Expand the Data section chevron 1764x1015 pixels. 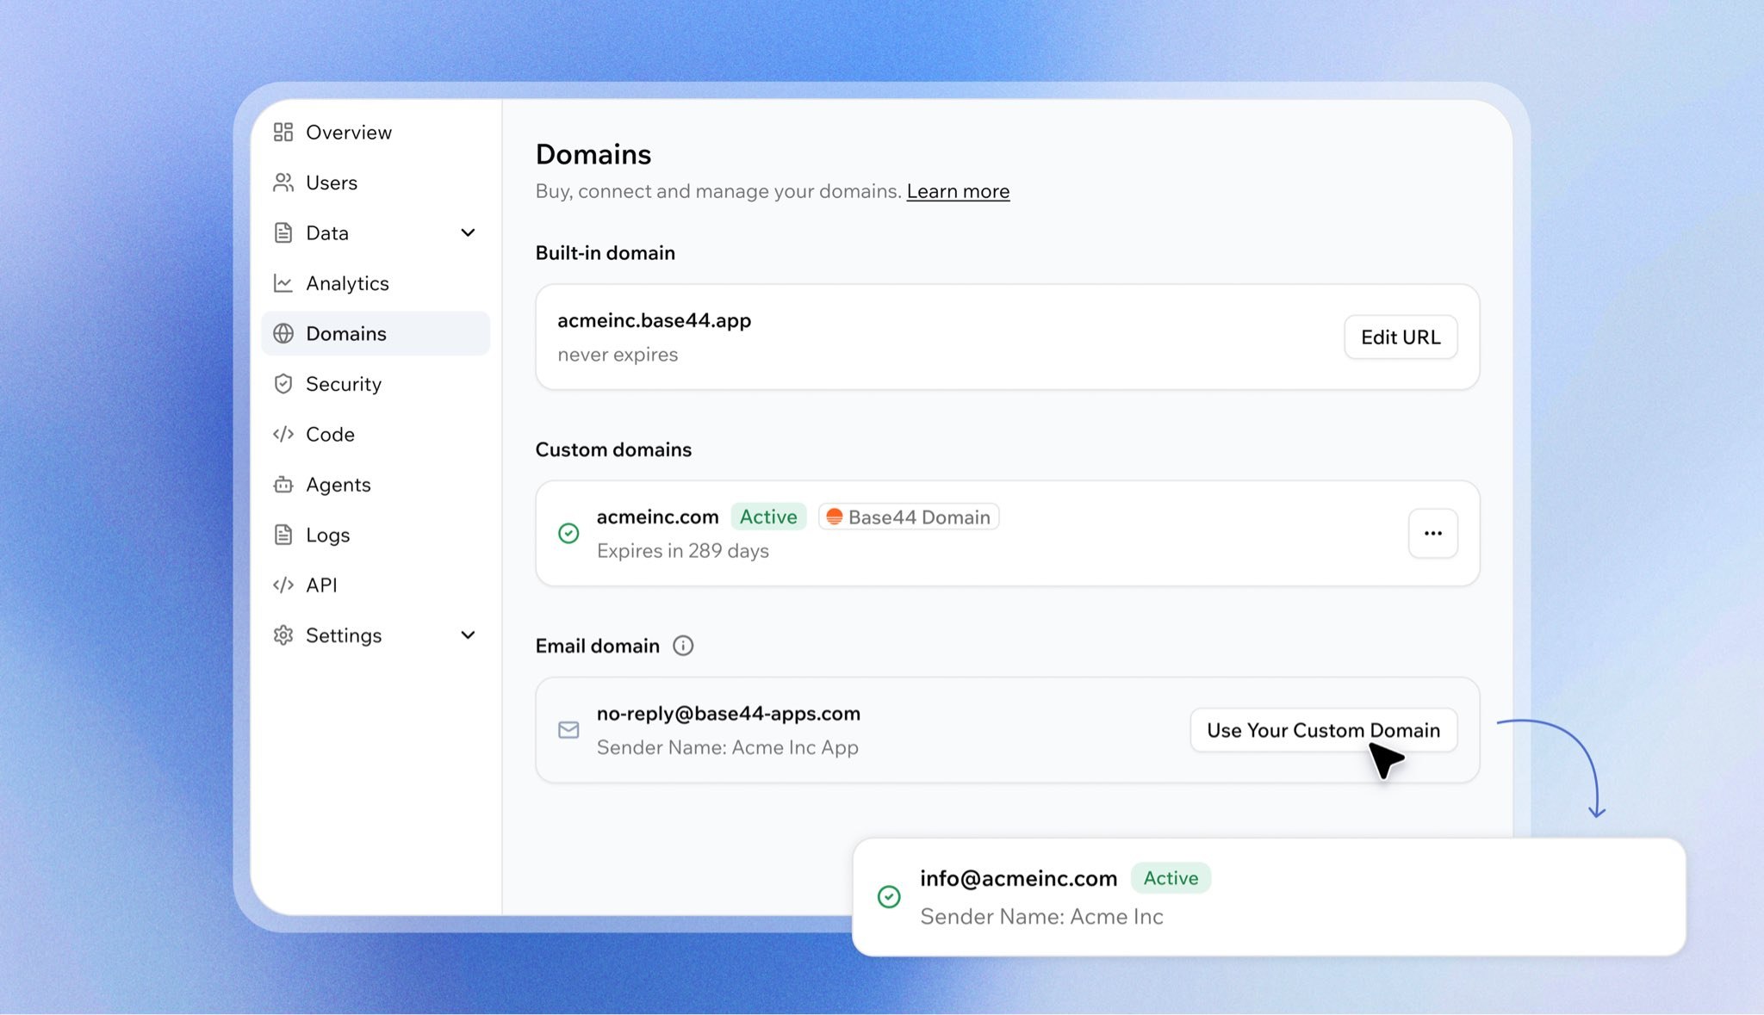468,232
